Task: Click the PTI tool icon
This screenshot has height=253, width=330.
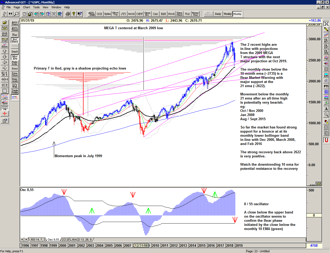Action: [326, 86]
